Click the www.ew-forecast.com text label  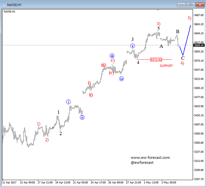pos(150,157)
